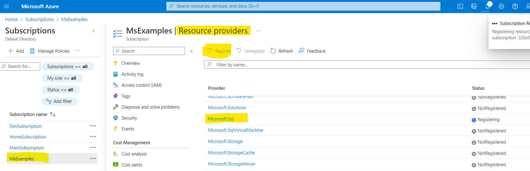Open the Status == all filter

click(61, 90)
